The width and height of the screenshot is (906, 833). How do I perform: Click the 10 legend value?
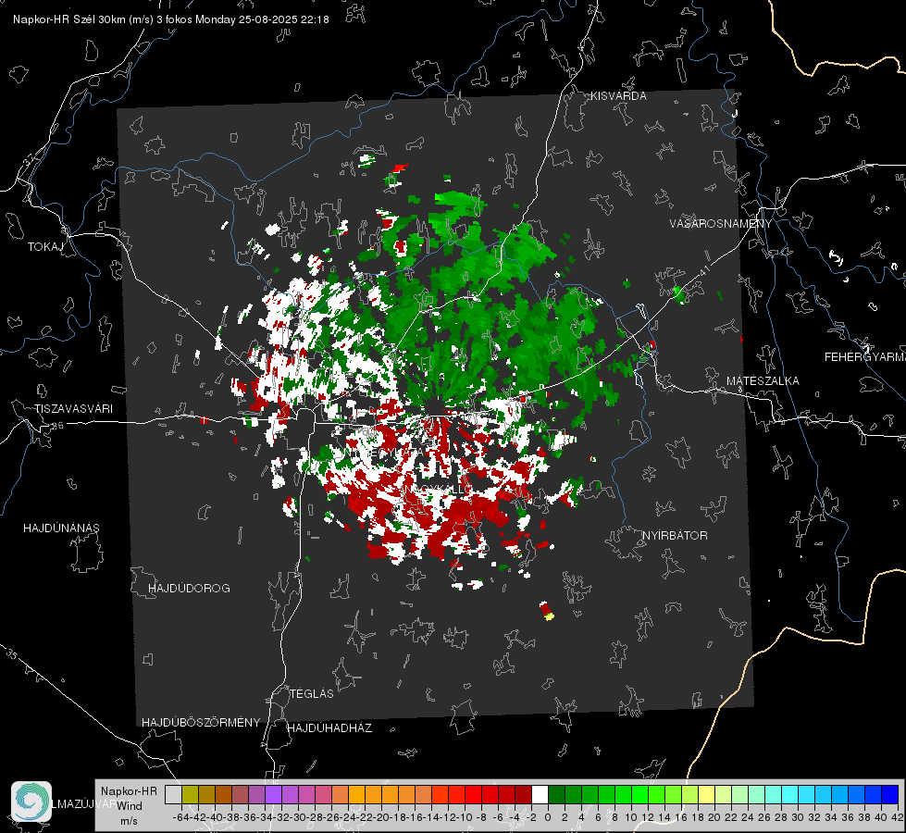(x=630, y=817)
